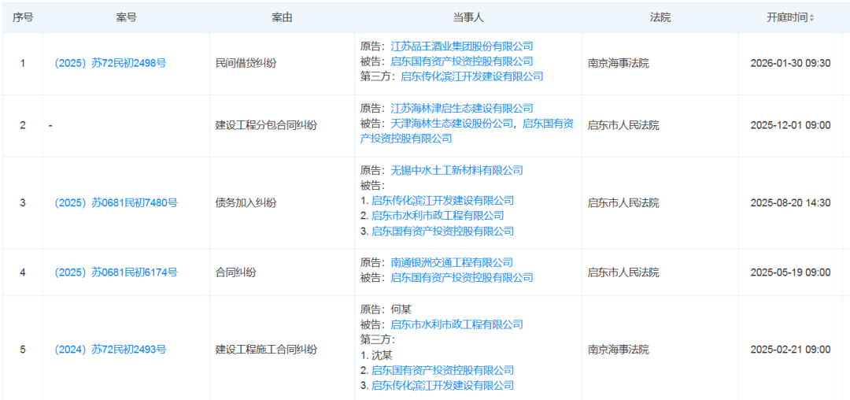Open case (2024)苏72民初2493号
Viewport: 850px width, 400px height.
tap(111, 350)
